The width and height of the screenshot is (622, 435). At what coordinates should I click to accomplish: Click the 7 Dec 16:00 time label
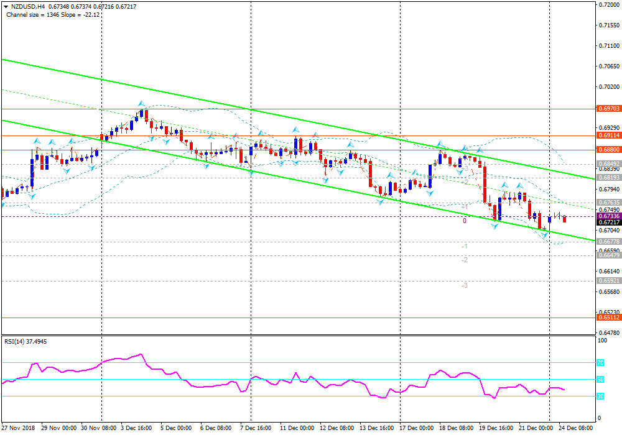tap(256, 428)
